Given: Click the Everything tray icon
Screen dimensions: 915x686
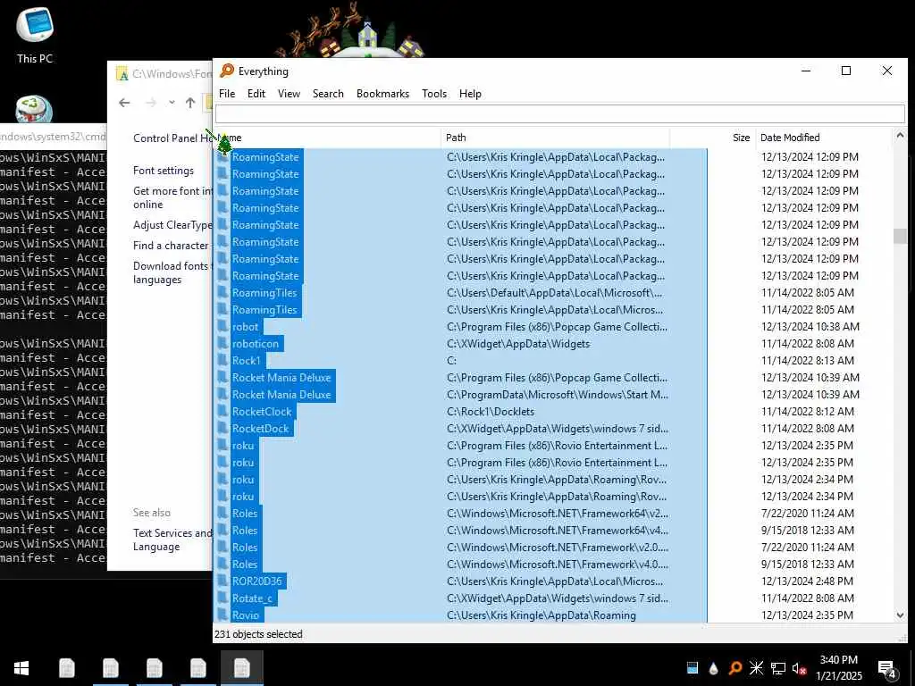Looking at the screenshot, I should (x=735, y=668).
